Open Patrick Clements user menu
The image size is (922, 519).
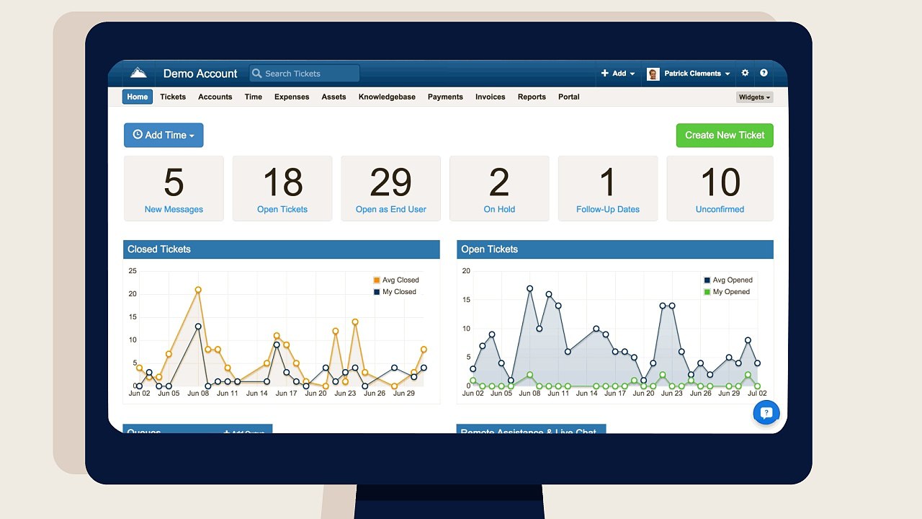click(697, 74)
